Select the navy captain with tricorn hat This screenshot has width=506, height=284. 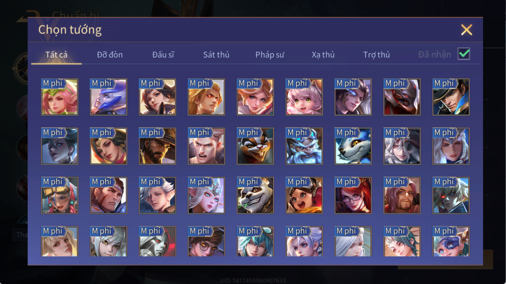(451, 97)
